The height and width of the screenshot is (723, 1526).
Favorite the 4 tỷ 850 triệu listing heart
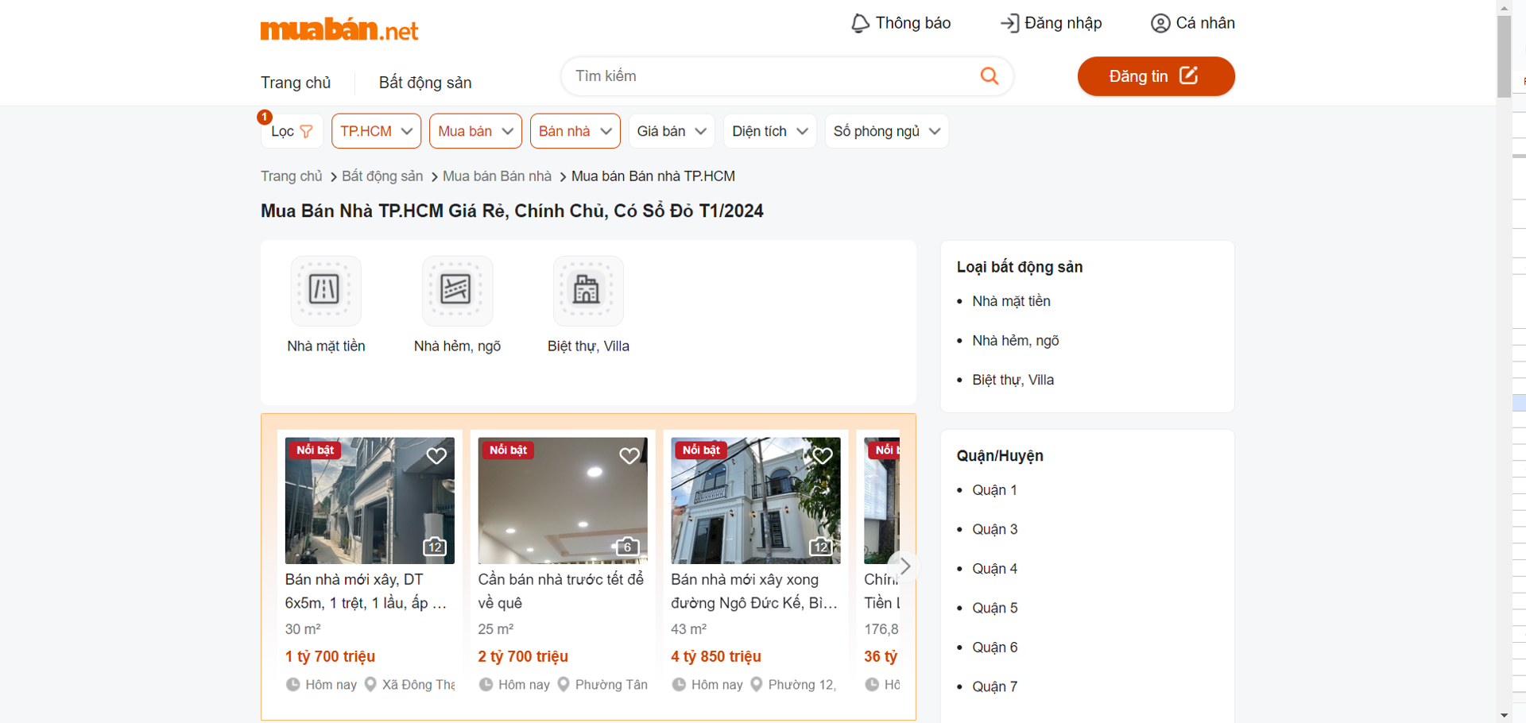coord(823,456)
